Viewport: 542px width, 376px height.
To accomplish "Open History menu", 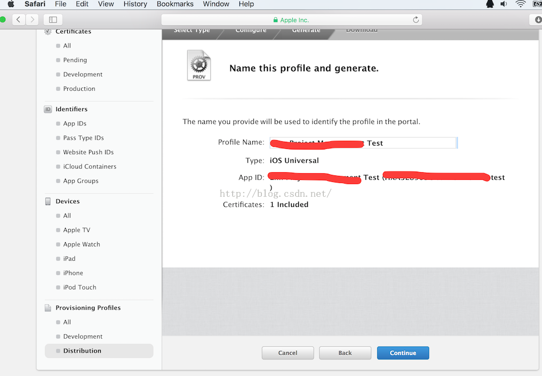I will point(135,4).
